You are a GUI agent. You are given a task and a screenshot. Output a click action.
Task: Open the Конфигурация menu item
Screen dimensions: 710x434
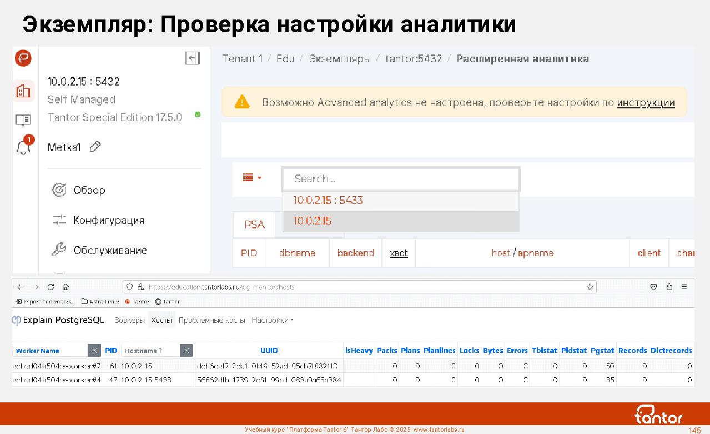[108, 221]
